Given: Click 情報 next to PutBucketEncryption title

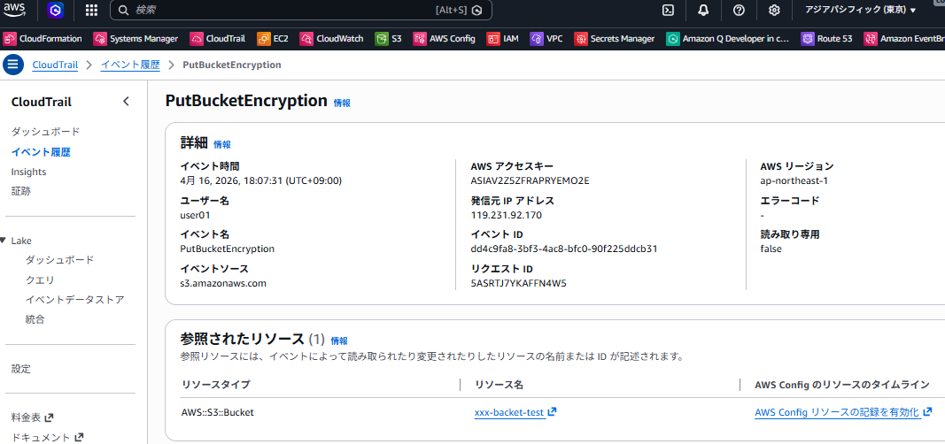Looking at the screenshot, I should 342,103.
